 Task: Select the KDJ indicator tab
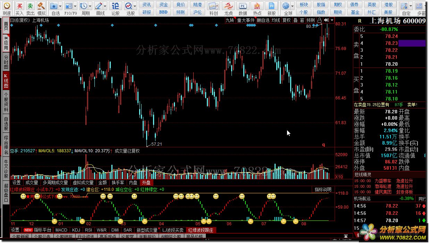point(76,230)
